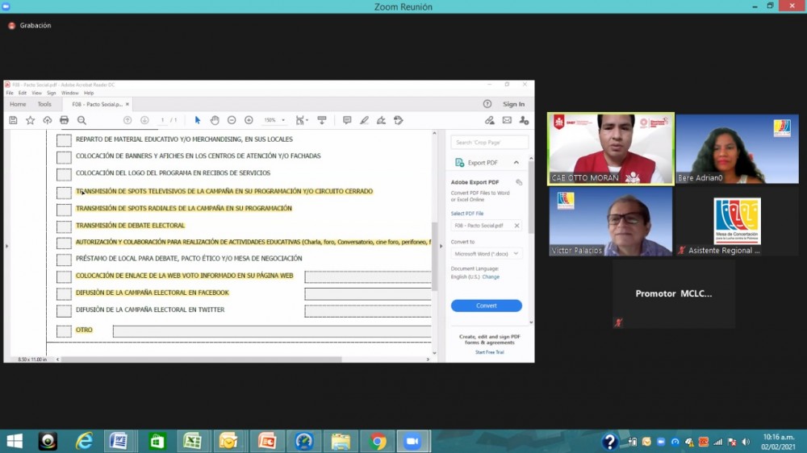Open the View menu in Acrobat
Viewport: 807px width, 453px height.
(x=36, y=94)
